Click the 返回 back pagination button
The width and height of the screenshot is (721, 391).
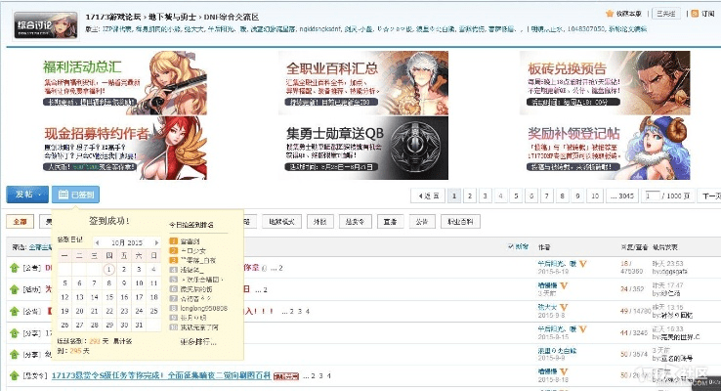[x=428, y=195]
